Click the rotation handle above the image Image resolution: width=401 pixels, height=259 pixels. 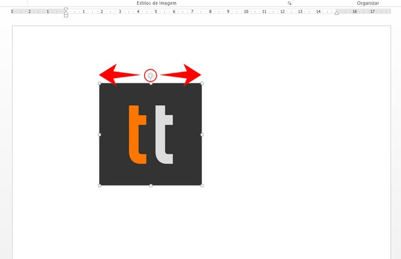point(150,75)
